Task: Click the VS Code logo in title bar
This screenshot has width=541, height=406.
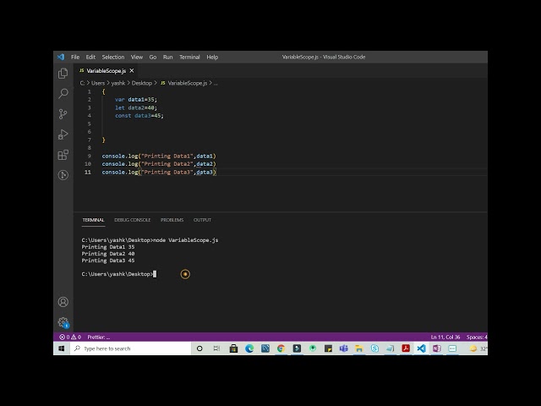Action: [x=61, y=57]
